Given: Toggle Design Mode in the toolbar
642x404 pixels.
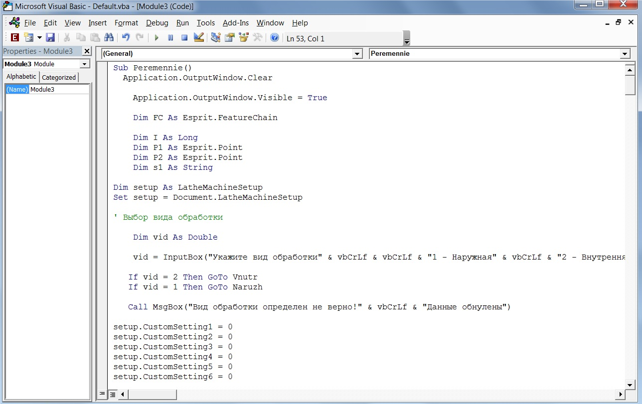Looking at the screenshot, I should tap(198, 38).
